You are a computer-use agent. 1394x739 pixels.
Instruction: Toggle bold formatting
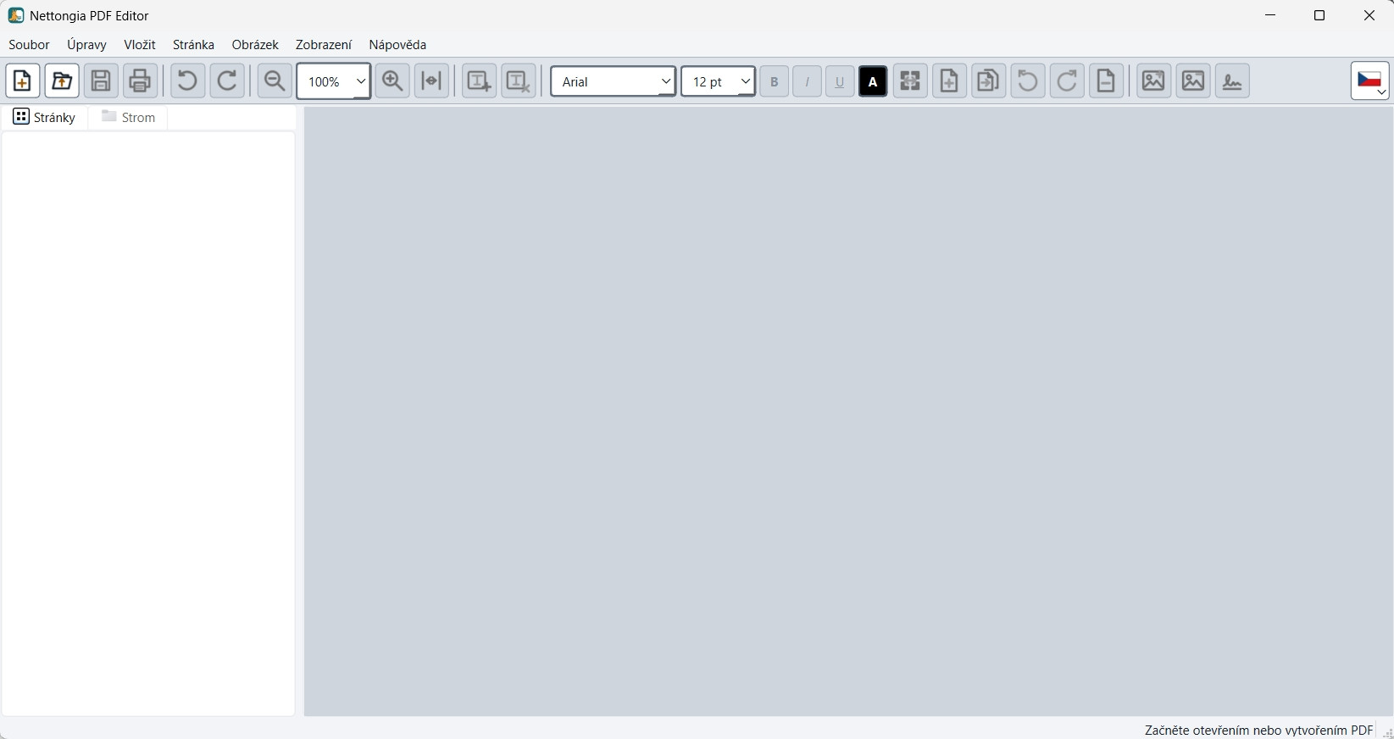(774, 81)
